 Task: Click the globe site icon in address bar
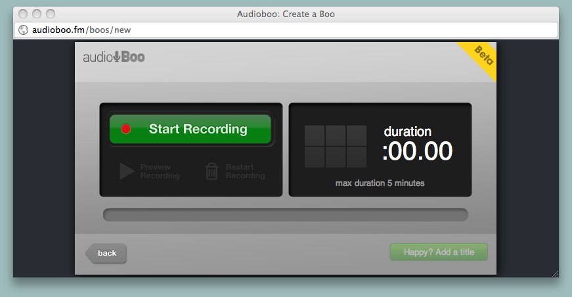24,30
